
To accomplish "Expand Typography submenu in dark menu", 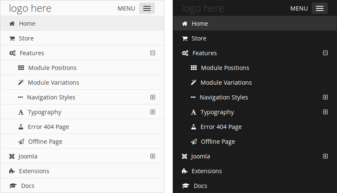I will coord(325,112).
